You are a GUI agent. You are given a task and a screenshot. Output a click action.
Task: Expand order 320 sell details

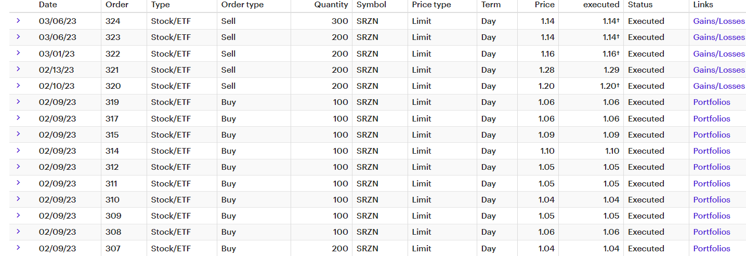tap(18, 85)
